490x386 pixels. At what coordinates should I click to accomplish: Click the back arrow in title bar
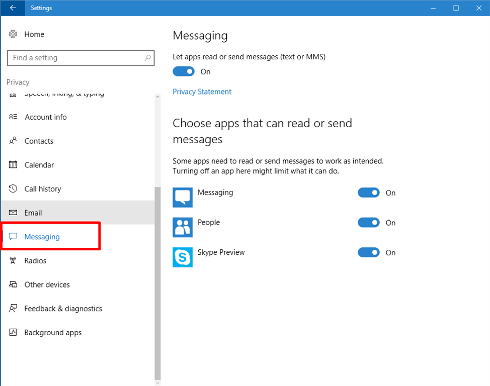tap(13, 8)
